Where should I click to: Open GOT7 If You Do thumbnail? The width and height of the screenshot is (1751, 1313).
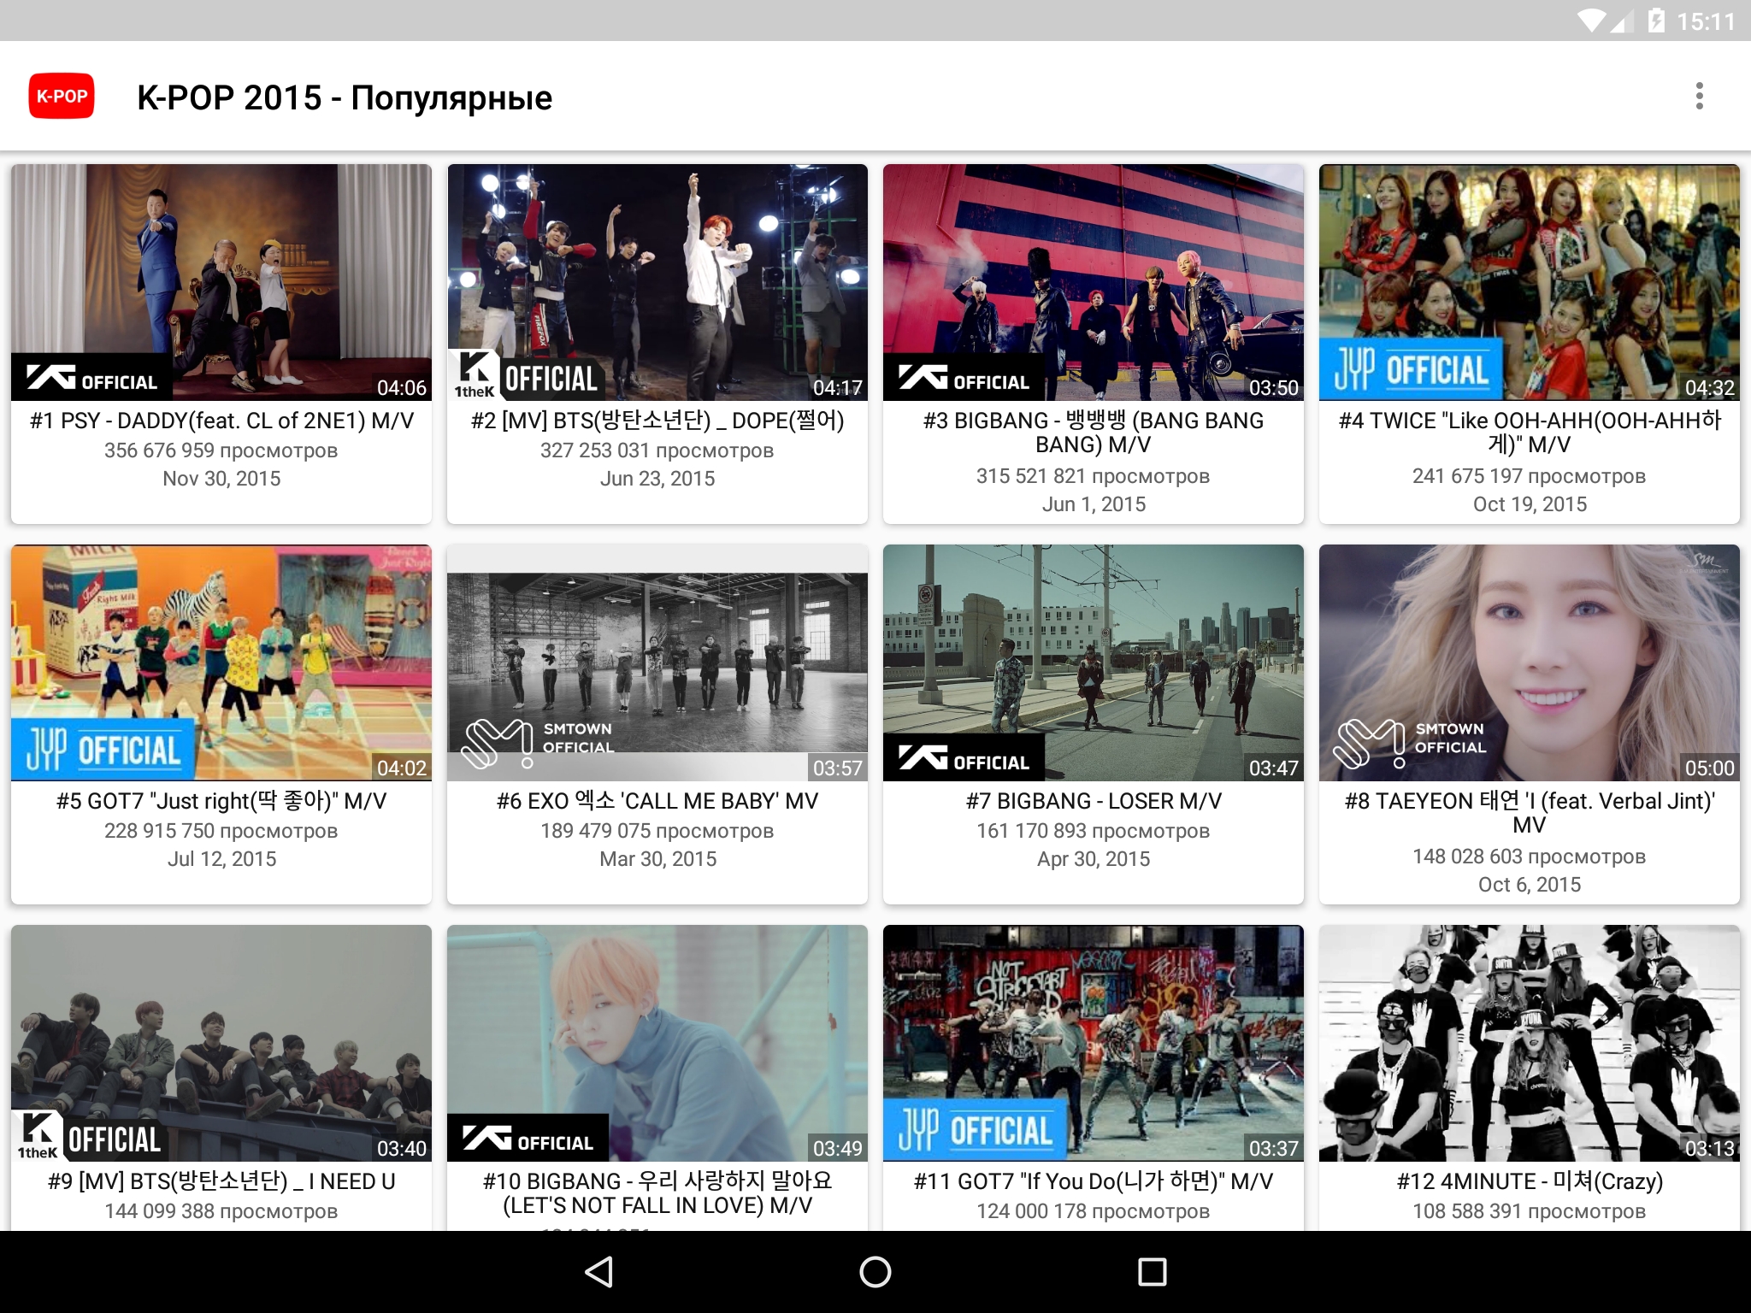pos(1094,1043)
